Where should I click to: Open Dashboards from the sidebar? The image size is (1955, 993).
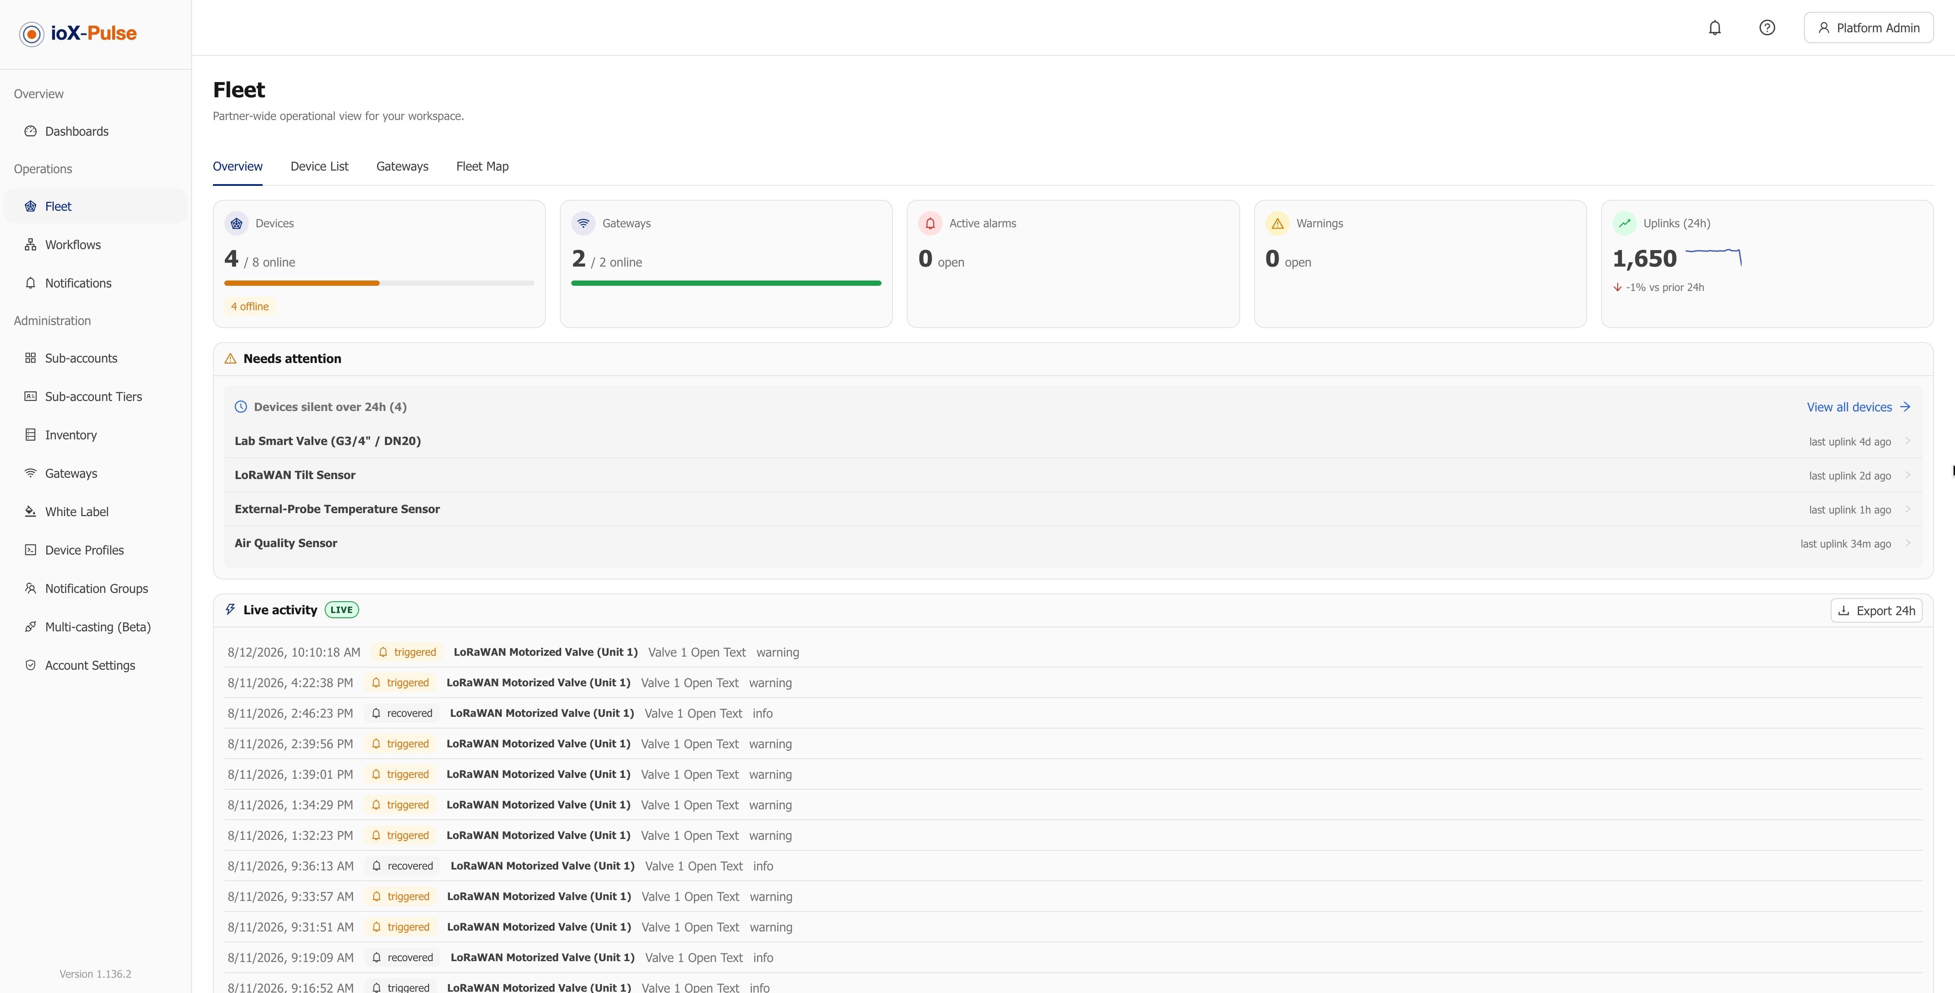96,131
